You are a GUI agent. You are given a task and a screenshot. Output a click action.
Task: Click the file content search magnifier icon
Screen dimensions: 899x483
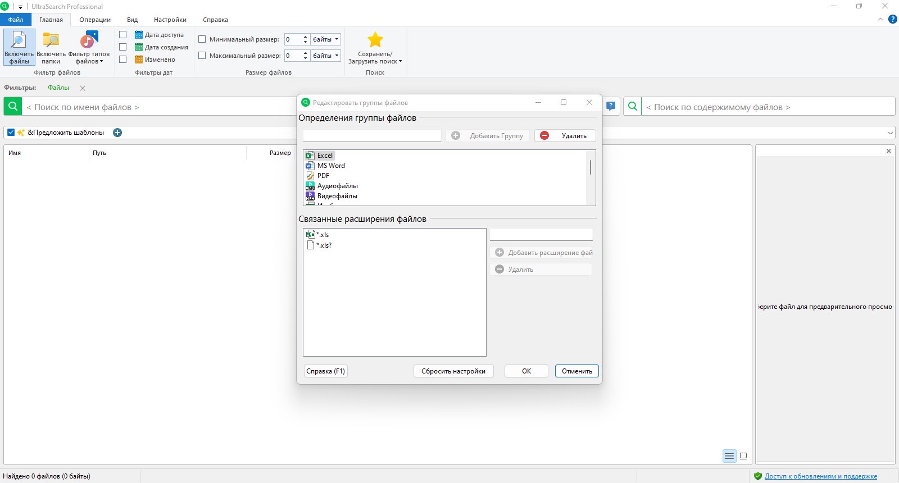tap(632, 106)
